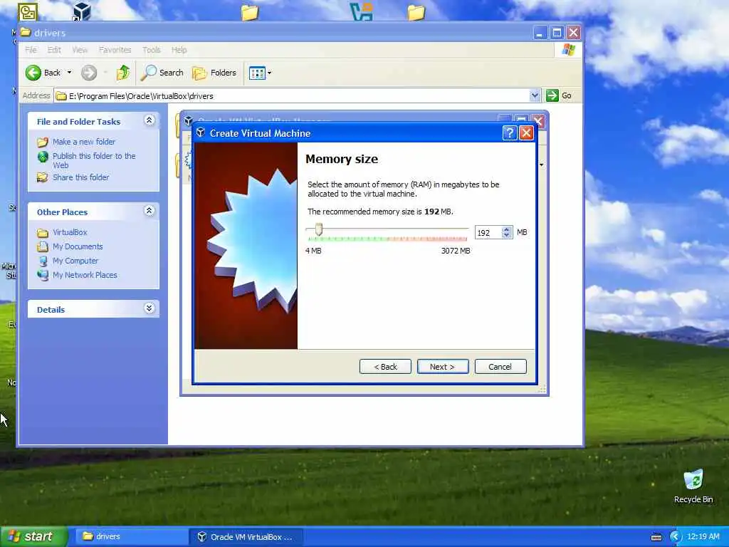The height and width of the screenshot is (547, 729).
Task: Open My Computer in Other Places
Action: (75, 261)
